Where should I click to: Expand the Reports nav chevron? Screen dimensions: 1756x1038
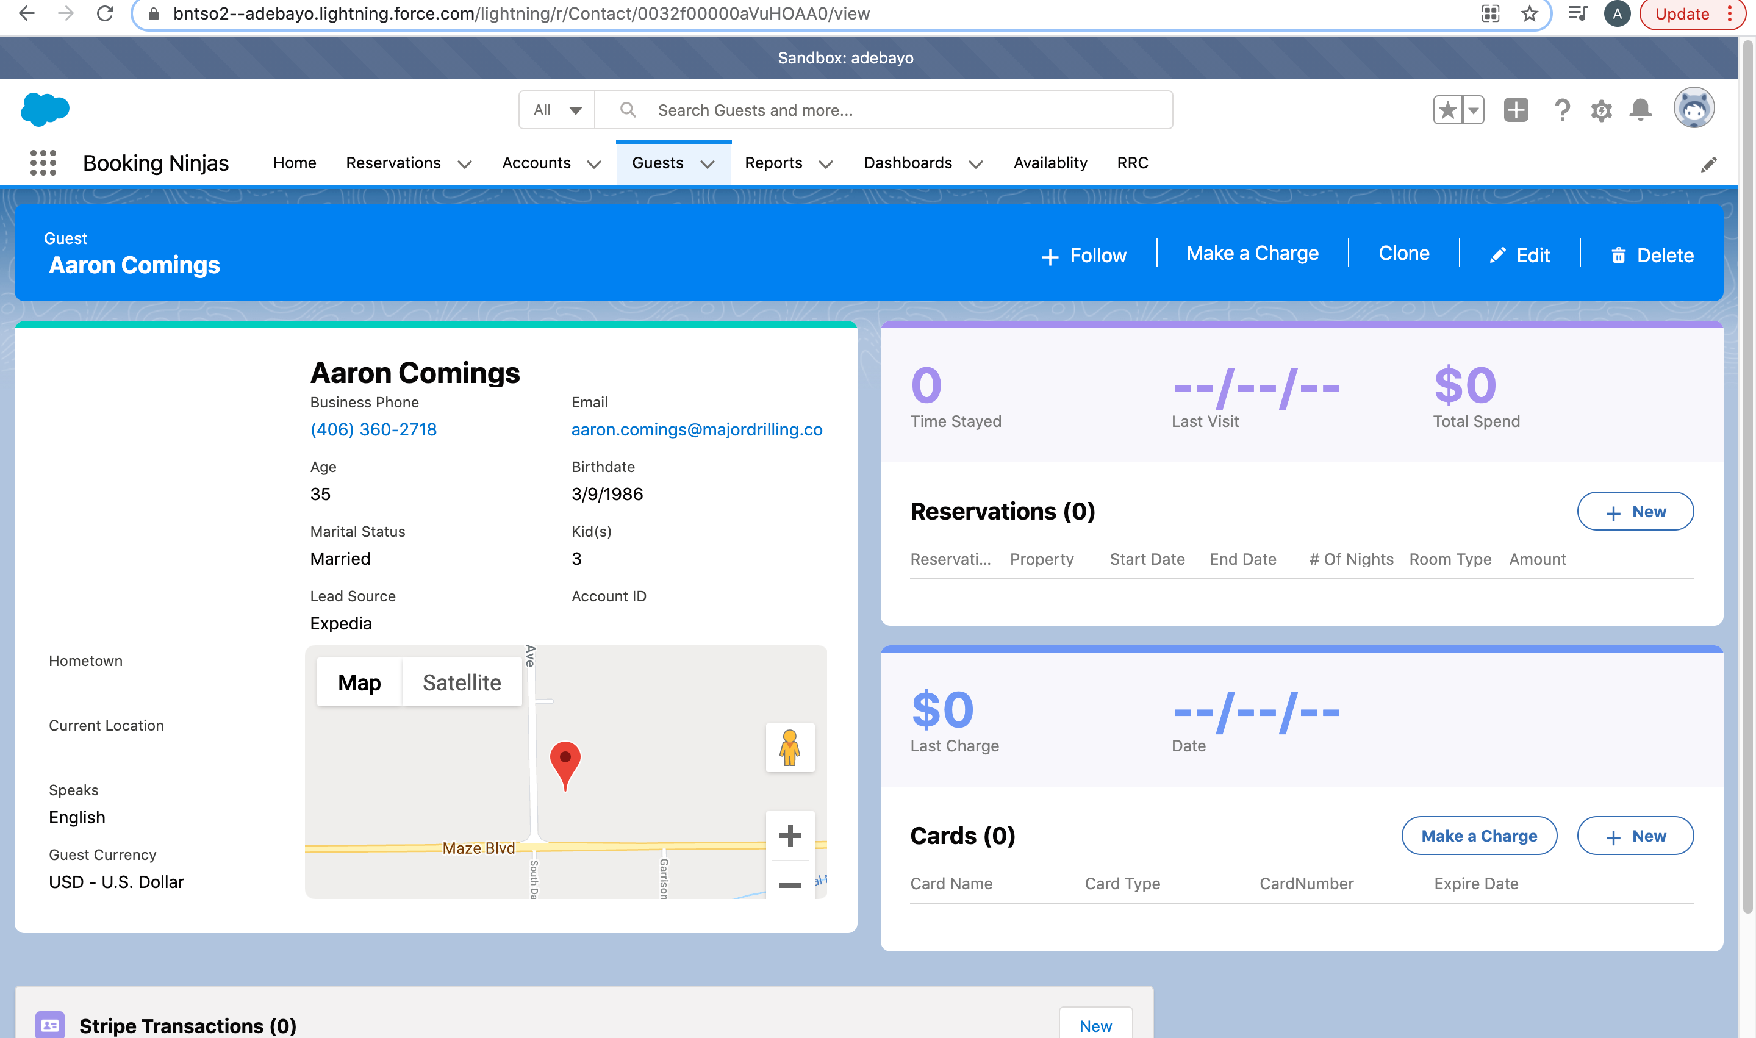click(825, 165)
